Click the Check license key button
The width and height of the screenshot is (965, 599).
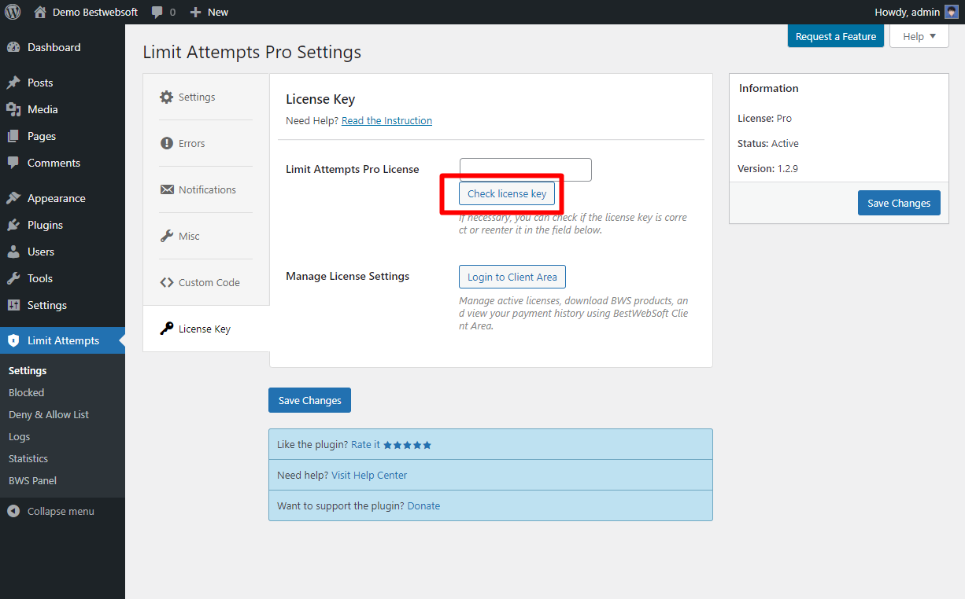507,193
